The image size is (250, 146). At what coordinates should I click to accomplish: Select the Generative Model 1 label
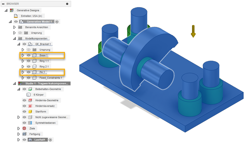tap(39, 21)
